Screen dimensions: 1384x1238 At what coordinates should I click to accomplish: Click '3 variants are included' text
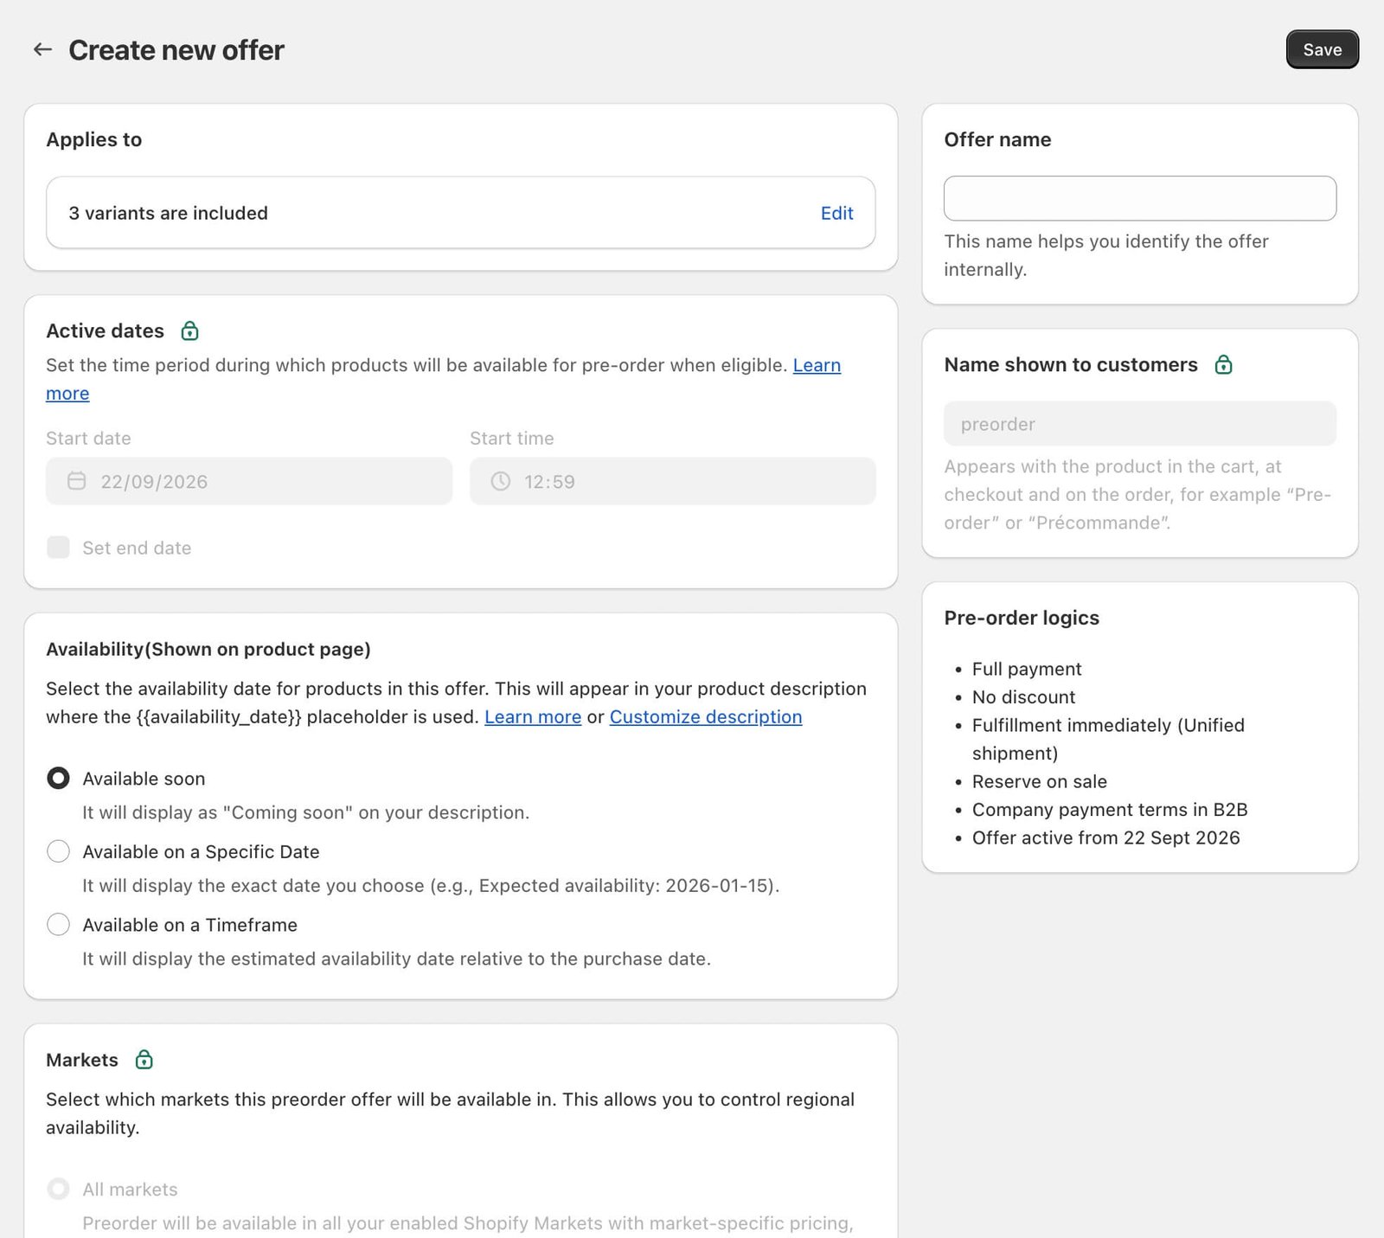point(169,213)
